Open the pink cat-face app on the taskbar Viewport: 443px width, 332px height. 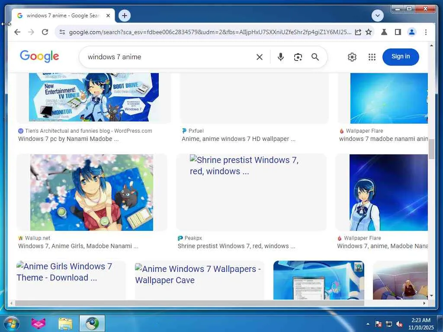tap(38, 323)
